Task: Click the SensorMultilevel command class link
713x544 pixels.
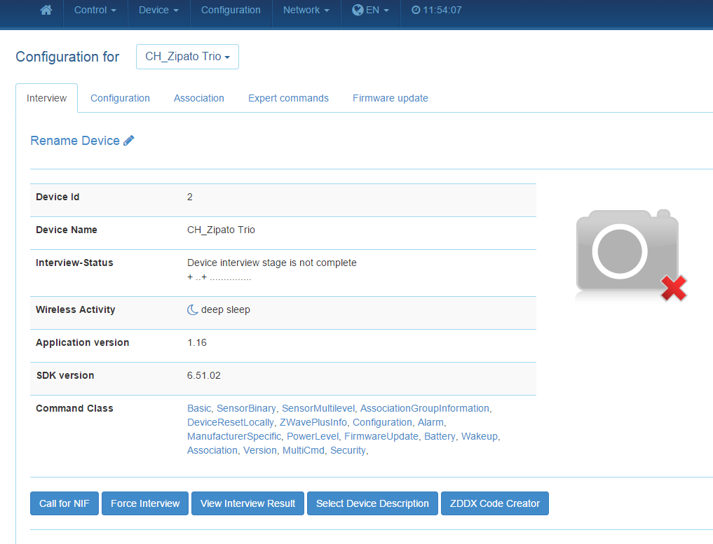Action: pyautogui.click(x=318, y=408)
